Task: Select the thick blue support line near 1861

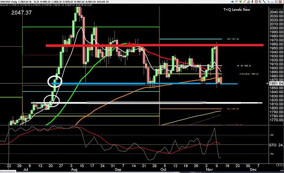Action: pyautogui.click(x=144, y=84)
